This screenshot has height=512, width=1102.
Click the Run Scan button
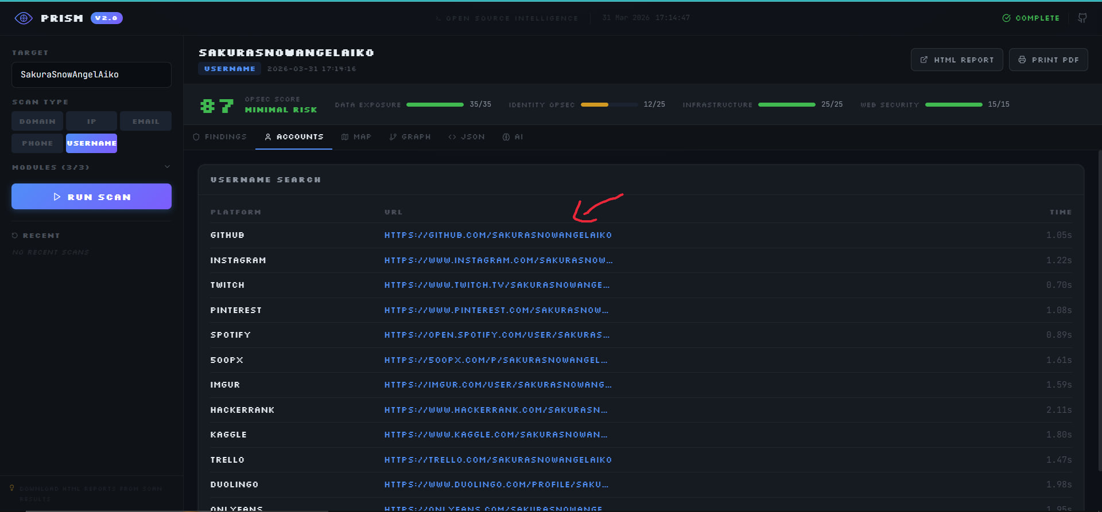coord(92,197)
